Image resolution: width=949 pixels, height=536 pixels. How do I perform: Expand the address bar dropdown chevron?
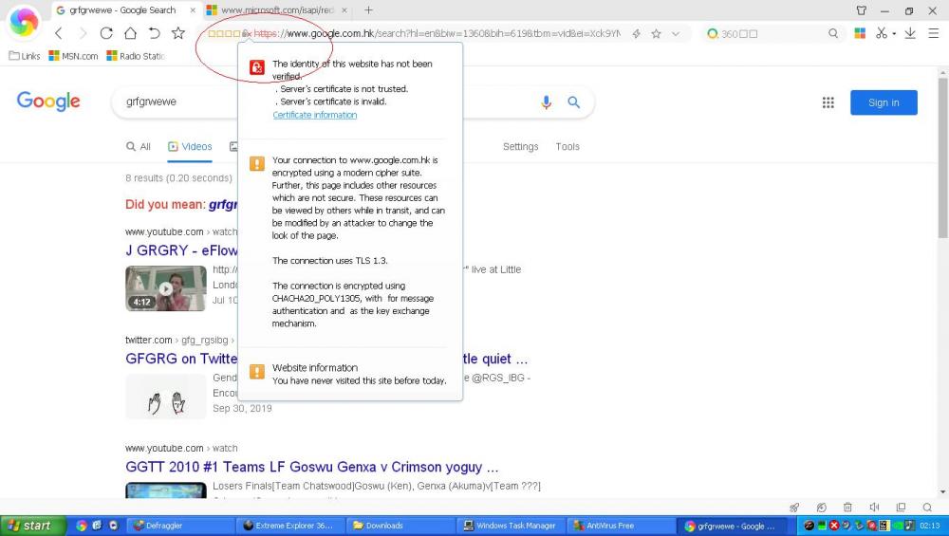676,33
